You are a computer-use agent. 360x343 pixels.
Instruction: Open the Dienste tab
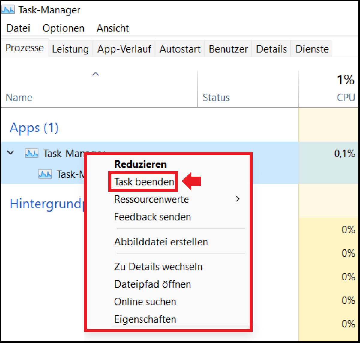click(x=311, y=49)
